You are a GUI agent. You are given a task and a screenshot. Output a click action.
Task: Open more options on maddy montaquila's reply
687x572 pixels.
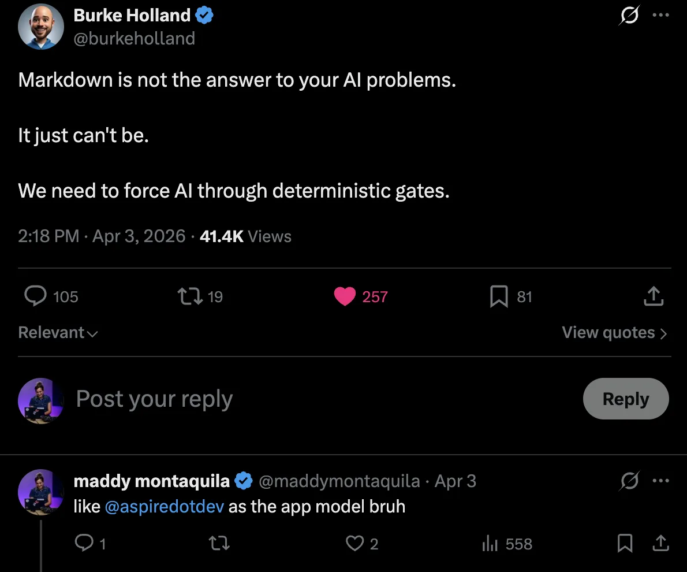coord(660,481)
